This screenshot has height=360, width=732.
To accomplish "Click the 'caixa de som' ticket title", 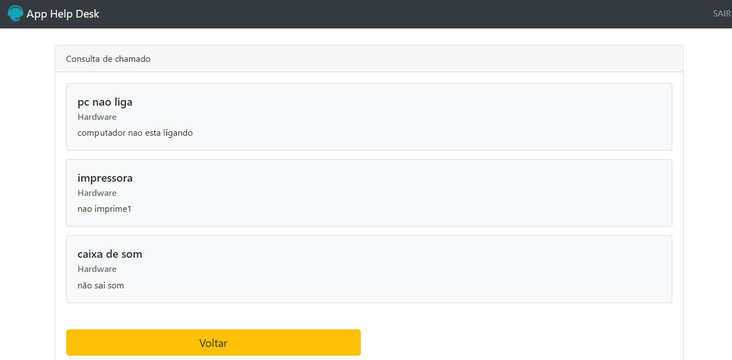I will pyautogui.click(x=109, y=254).
